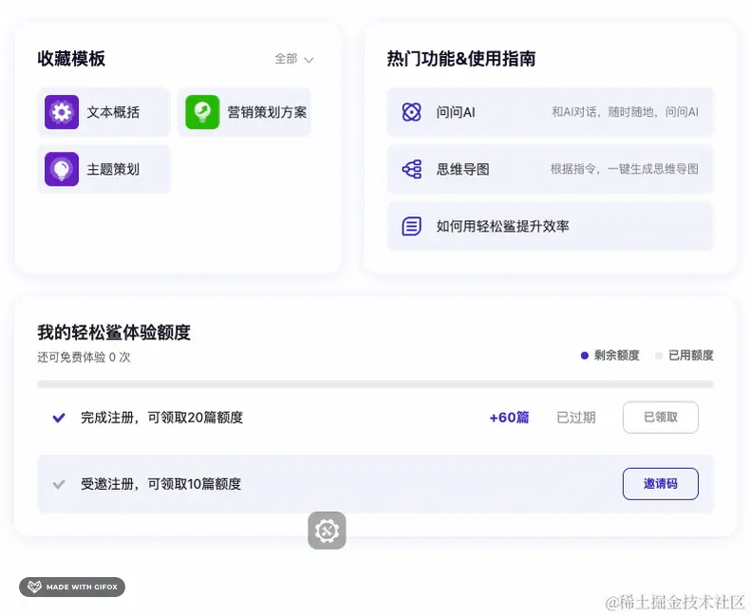Click the 问问AI atom icon

[411, 112]
